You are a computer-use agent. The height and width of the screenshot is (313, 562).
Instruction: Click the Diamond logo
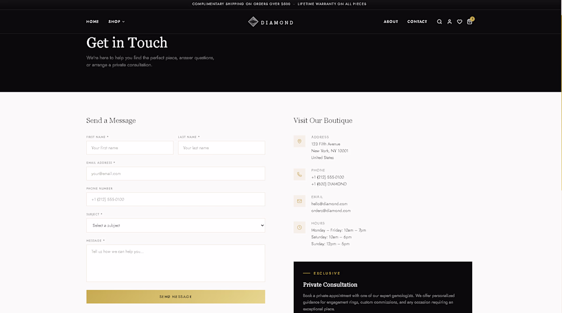(271, 22)
